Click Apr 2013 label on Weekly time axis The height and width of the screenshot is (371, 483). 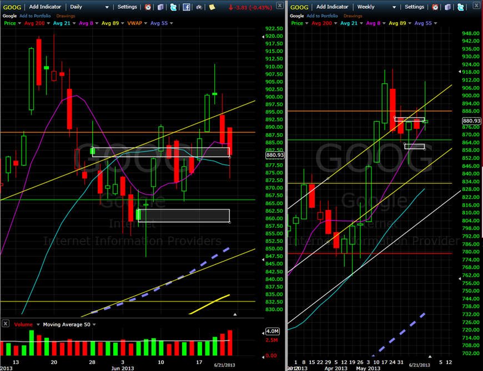[x=336, y=368]
